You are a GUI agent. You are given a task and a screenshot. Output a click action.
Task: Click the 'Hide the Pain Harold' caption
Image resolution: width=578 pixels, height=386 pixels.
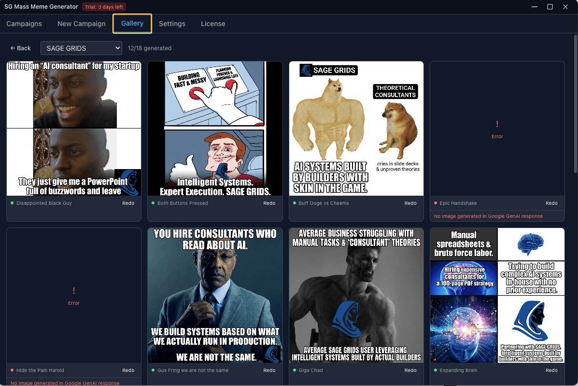click(40, 370)
